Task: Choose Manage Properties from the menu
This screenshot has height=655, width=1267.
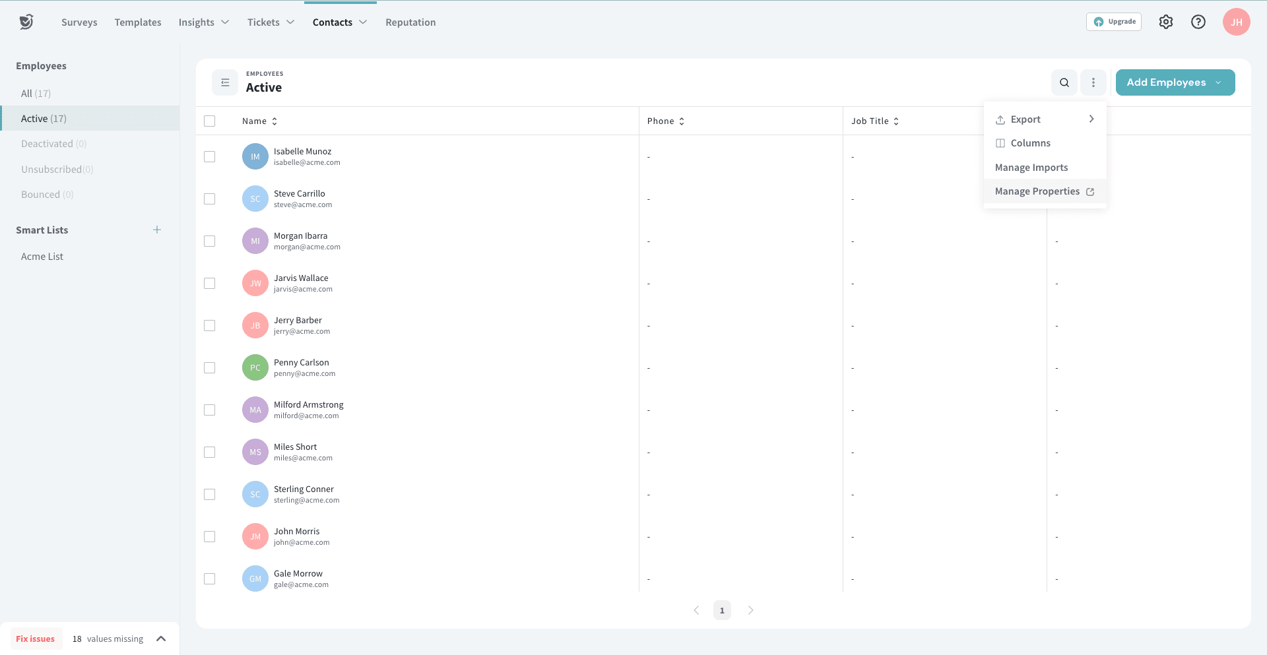Action: pos(1044,191)
